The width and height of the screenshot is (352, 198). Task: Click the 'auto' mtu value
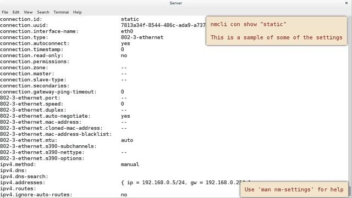click(127, 140)
